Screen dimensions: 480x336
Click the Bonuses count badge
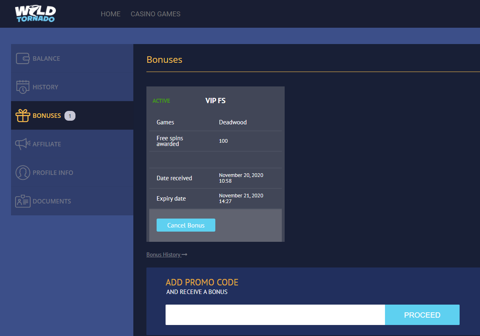click(x=70, y=116)
